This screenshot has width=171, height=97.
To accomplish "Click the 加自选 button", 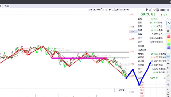I will [x=122, y=10].
